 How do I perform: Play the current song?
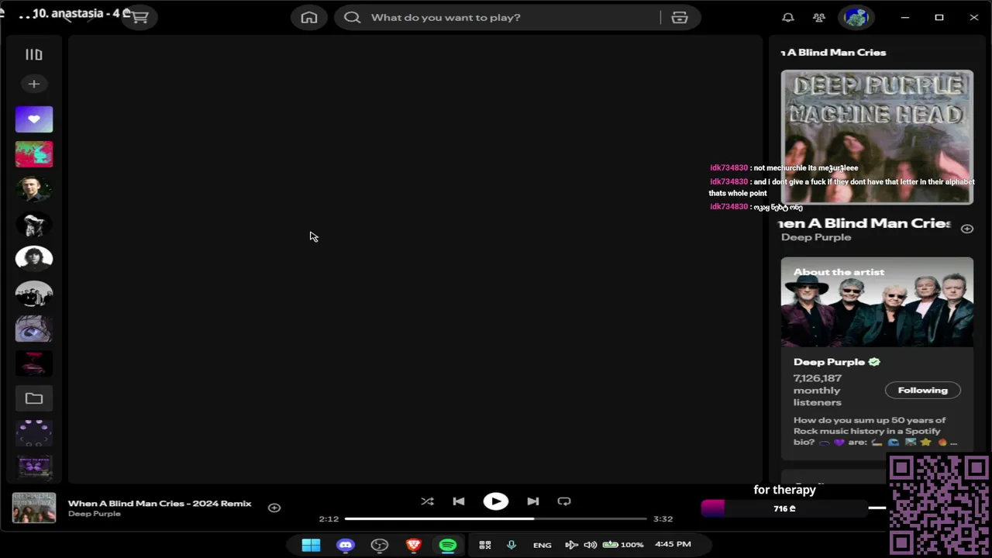tap(496, 501)
